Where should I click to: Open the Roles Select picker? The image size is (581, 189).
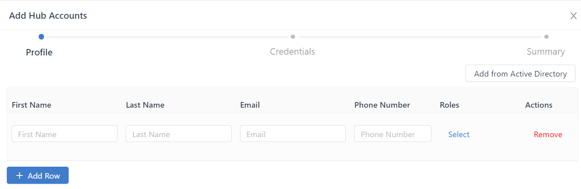tap(459, 134)
